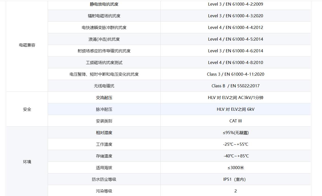Click 射频场感应的传导骚扰抗扰度 label
322x196 pixels.
coord(104,51)
